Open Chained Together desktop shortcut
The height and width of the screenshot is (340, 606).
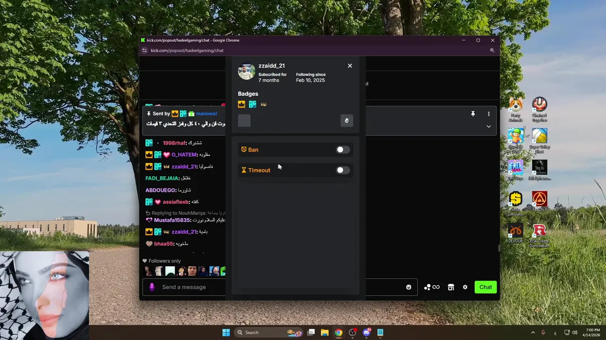539,110
